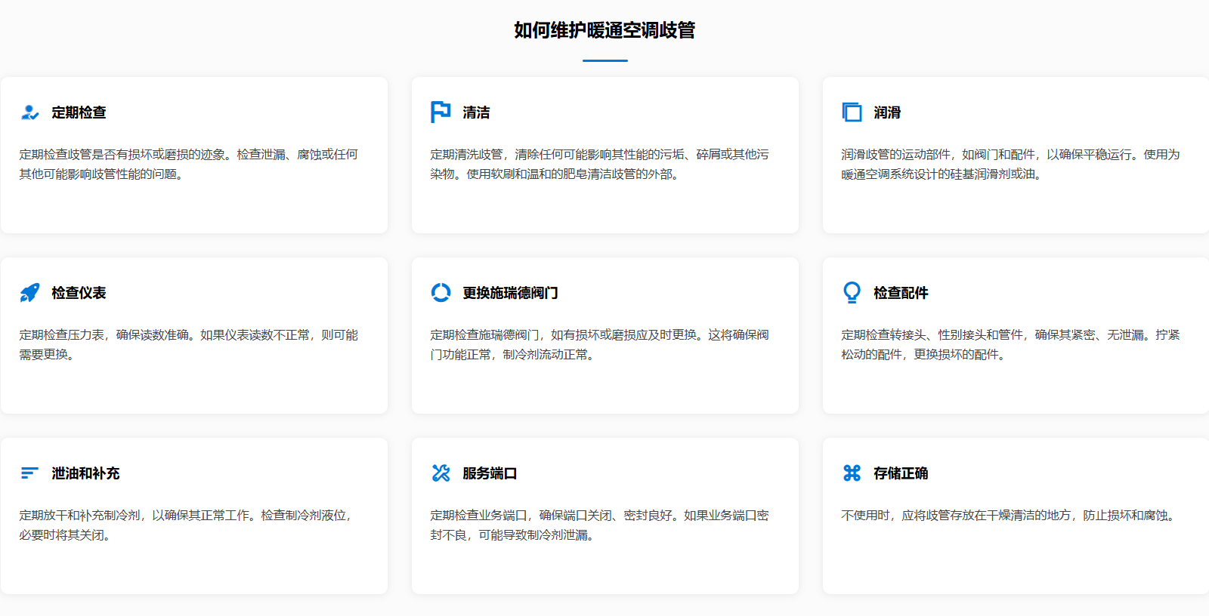The image size is (1209, 616).
Task: Select the 定期检查 card heading
Action: [79, 112]
